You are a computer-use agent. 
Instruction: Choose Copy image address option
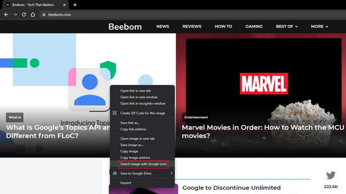coord(142,158)
